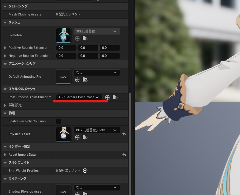Screen dimensions: 240x195
Task: Use selected asset for Post Process Anim Blueprint
Action: tap(107, 97)
